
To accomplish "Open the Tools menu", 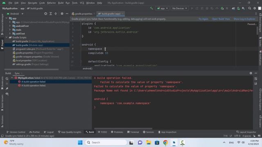I will point(75,3).
